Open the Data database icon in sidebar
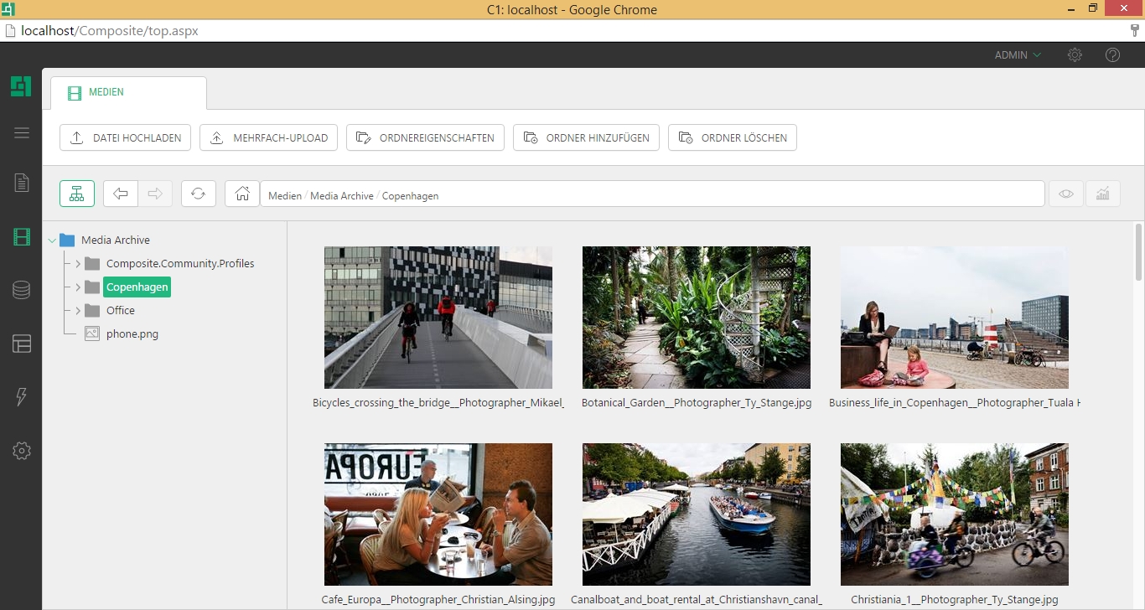The height and width of the screenshot is (610, 1145). point(22,291)
